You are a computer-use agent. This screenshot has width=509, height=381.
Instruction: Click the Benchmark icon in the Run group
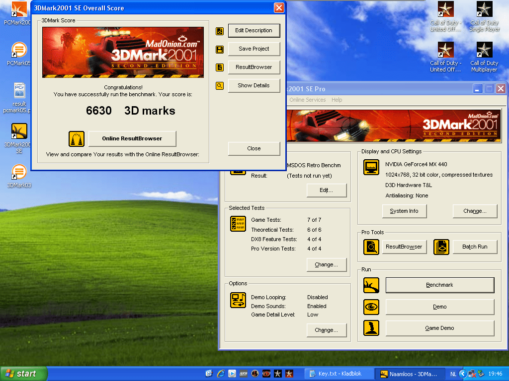point(371,285)
